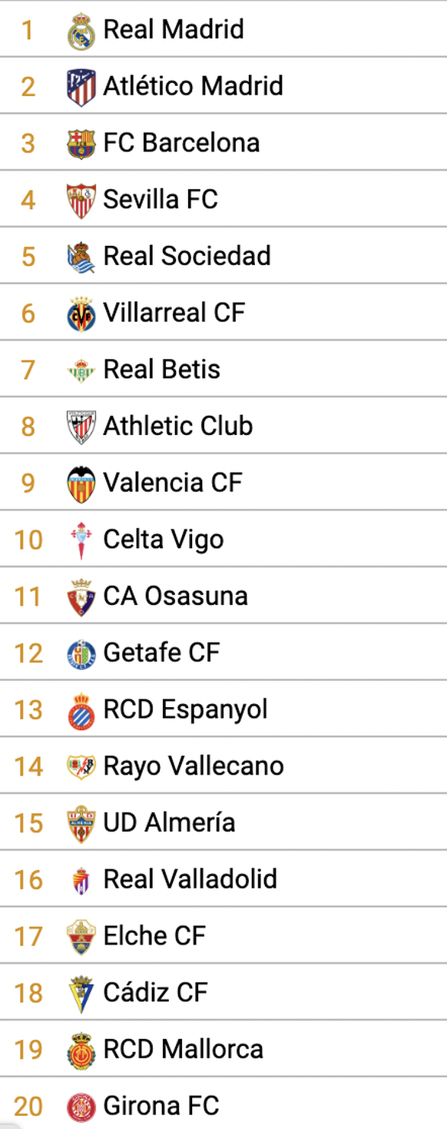Click the Villarreal CF yellow crest
The image size is (447, 1129).
(x=81, y=314)
